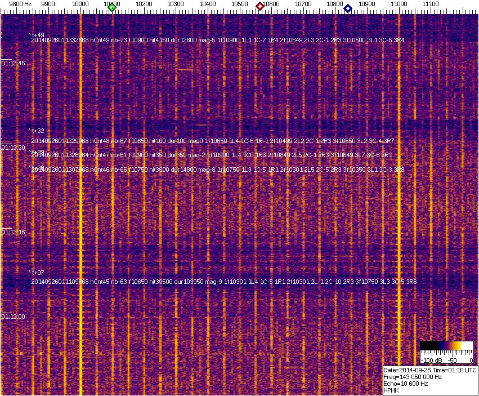The height and width of the screenshot is (396, 479).
Task: Click the hCnt45 event annotation line
Action: click(223, 282)
